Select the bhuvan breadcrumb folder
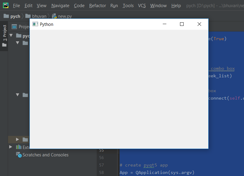 [x=36, y=16]
